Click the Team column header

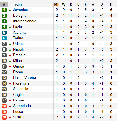[x=17, y=5]
